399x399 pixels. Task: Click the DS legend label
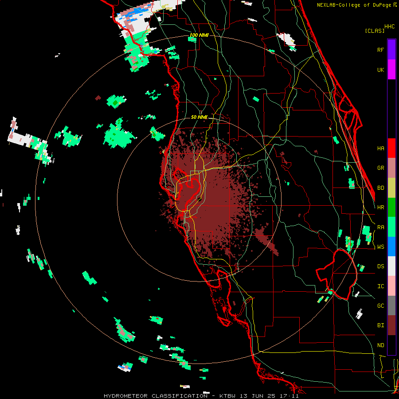point(380,266)
